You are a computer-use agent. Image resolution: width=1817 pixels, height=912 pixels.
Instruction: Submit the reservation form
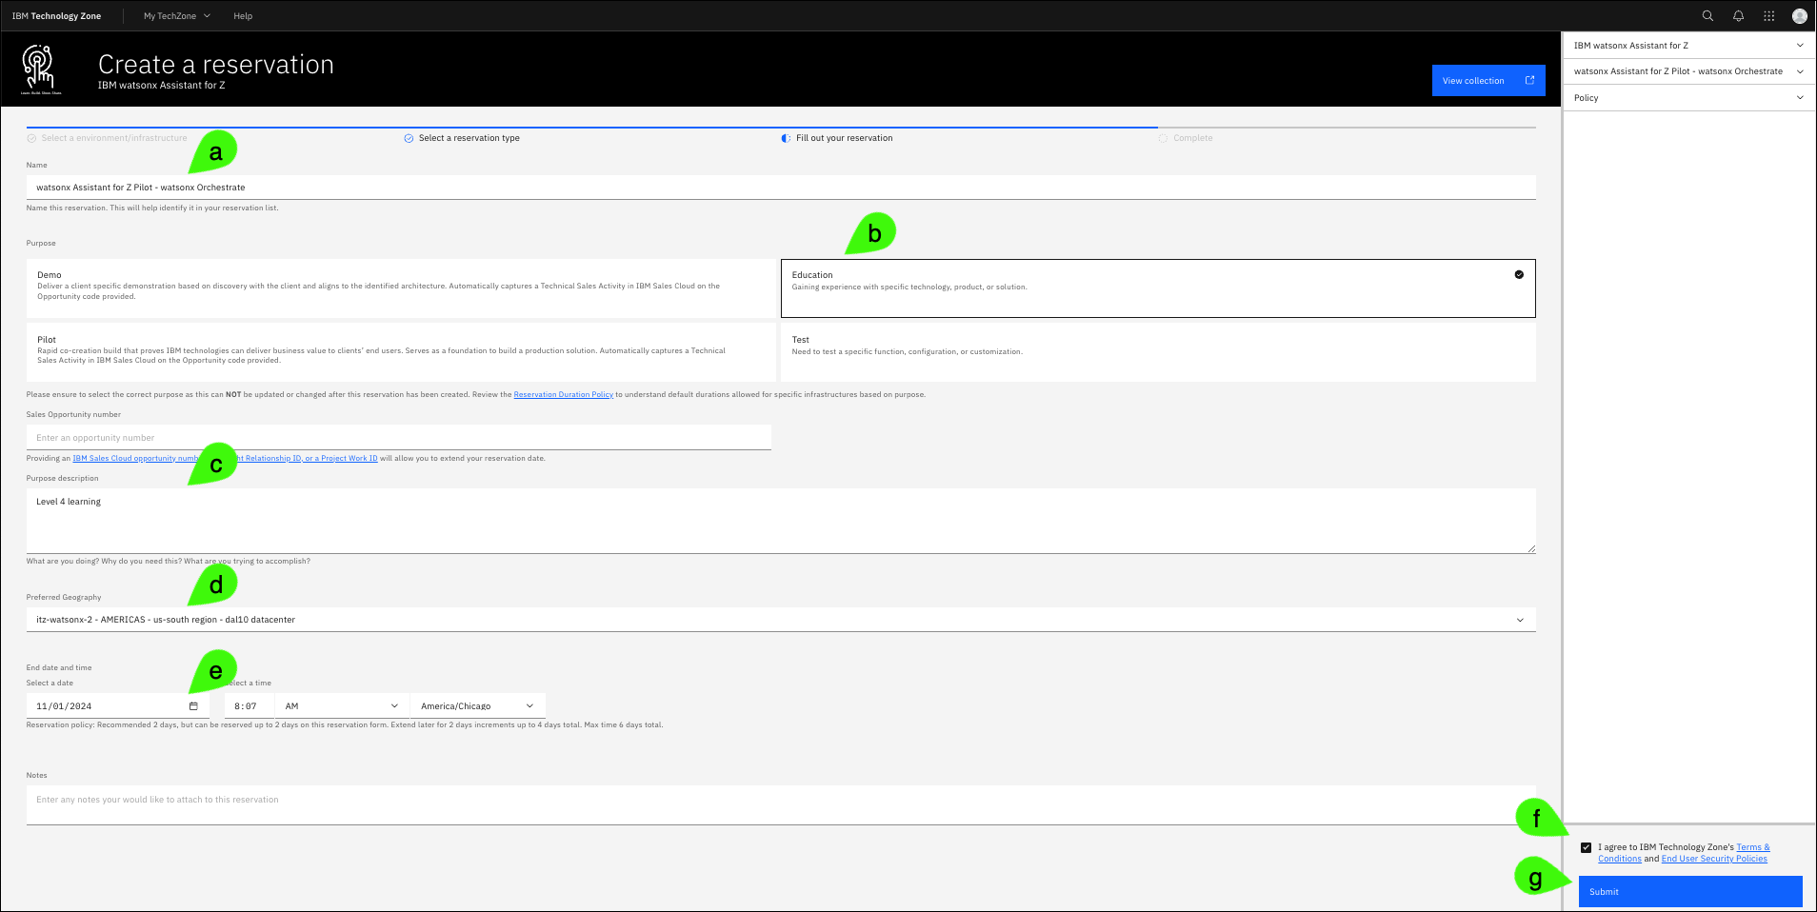[x=1689, y=892]
